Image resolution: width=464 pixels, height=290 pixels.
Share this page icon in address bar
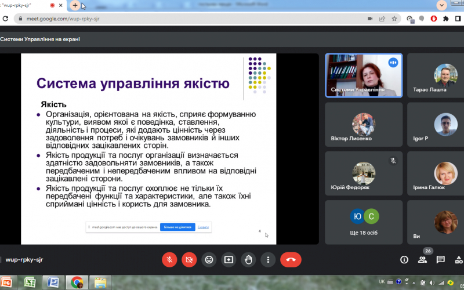(x=382, y=19)
